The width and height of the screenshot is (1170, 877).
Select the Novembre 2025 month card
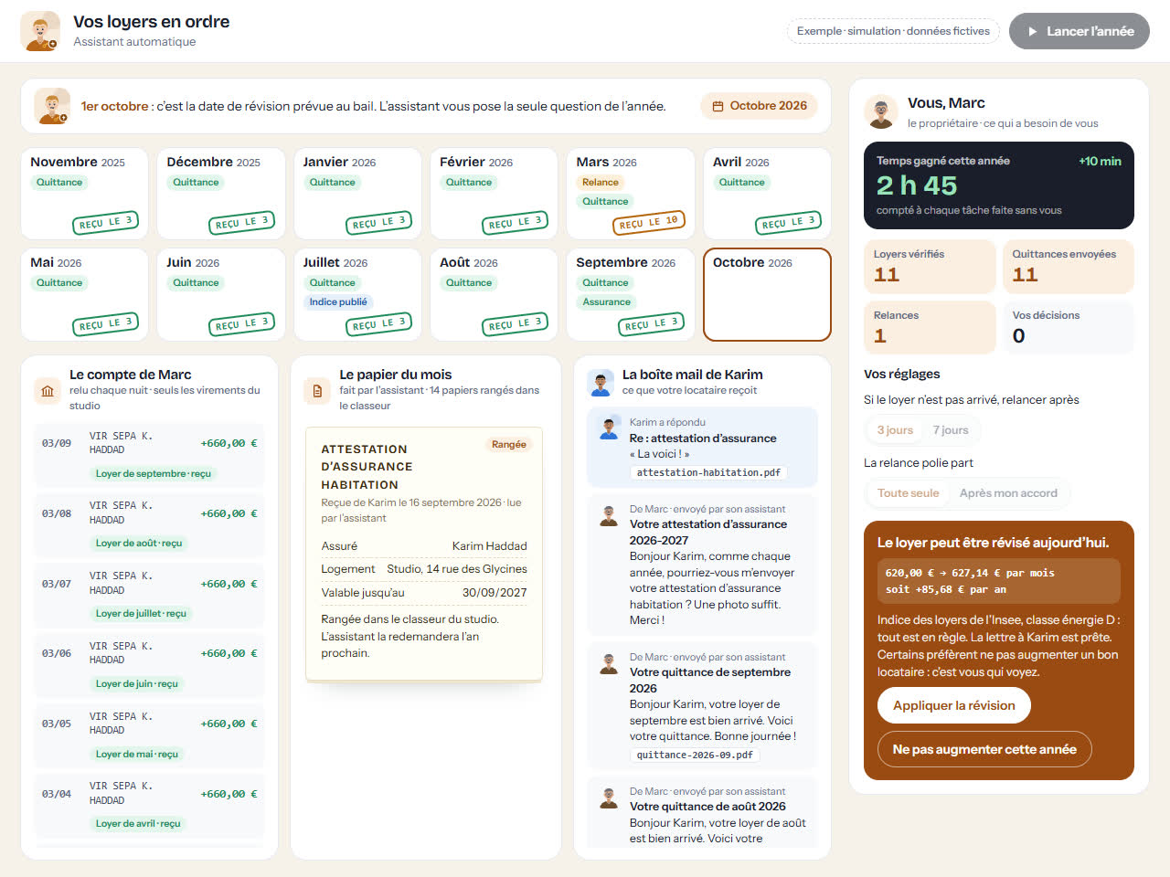[x=84, y=194]
